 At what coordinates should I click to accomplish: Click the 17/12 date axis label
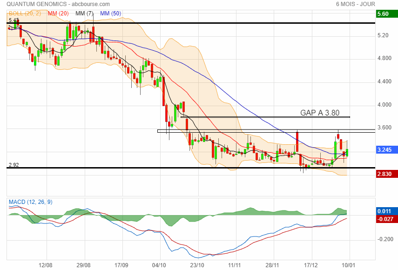coord(310,265)
